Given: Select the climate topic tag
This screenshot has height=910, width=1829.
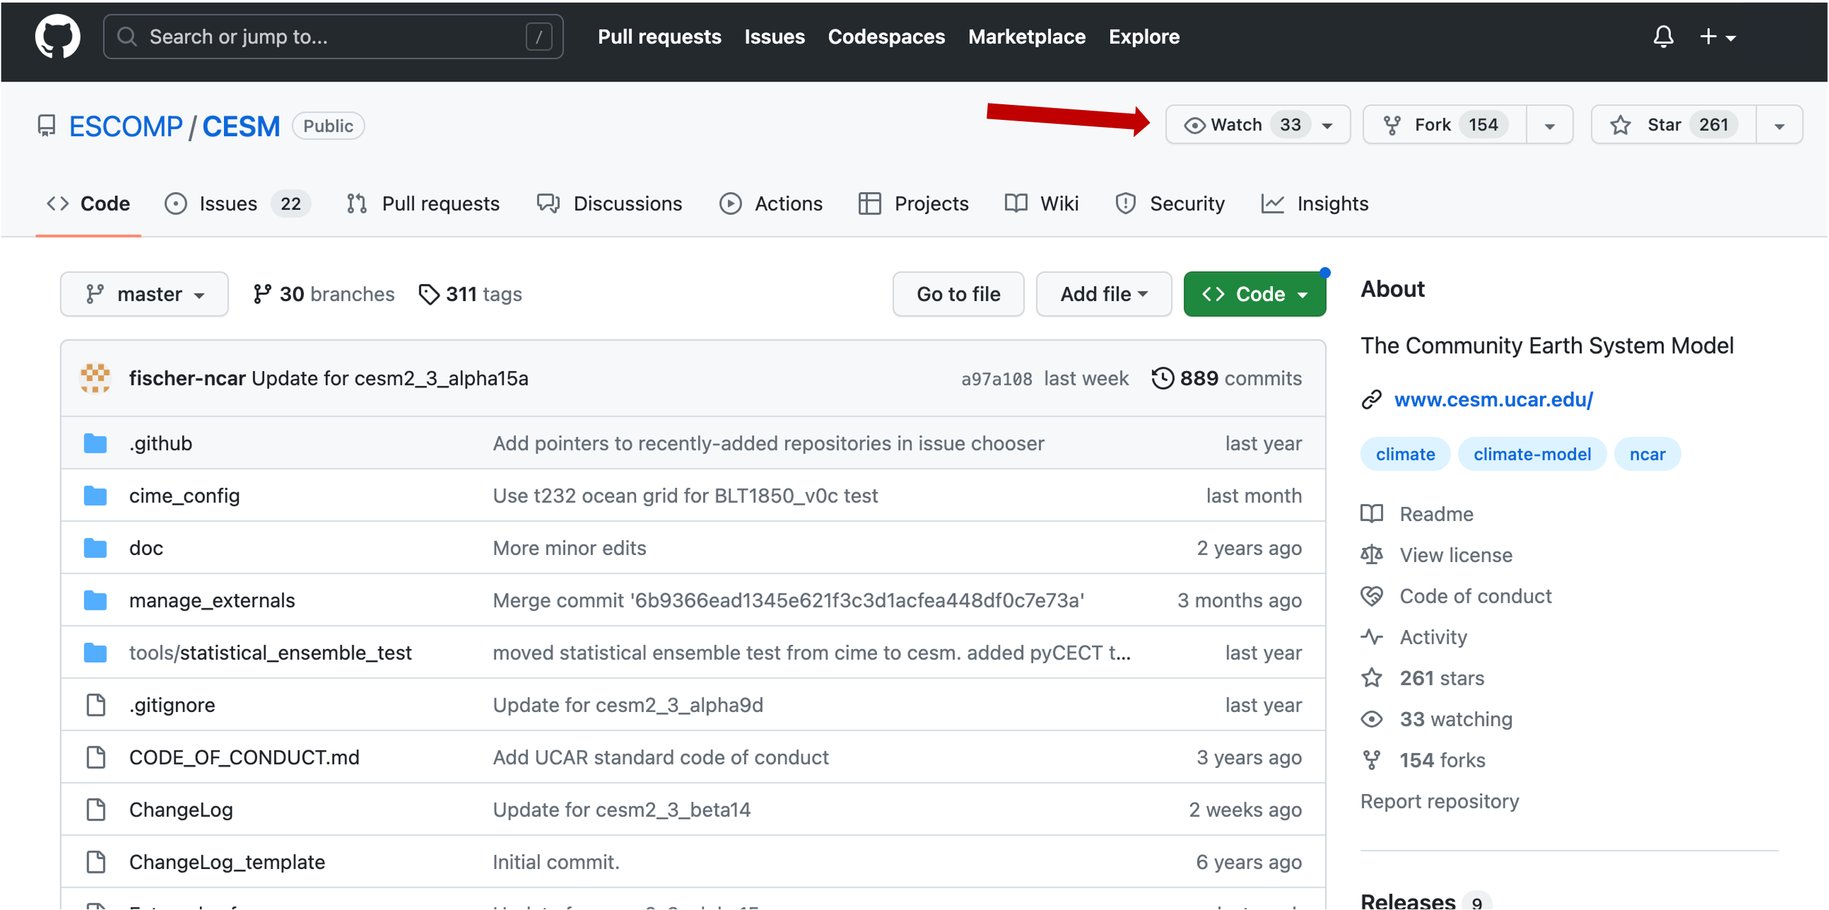Looking at the screenshot, I should coord(1405,454).
